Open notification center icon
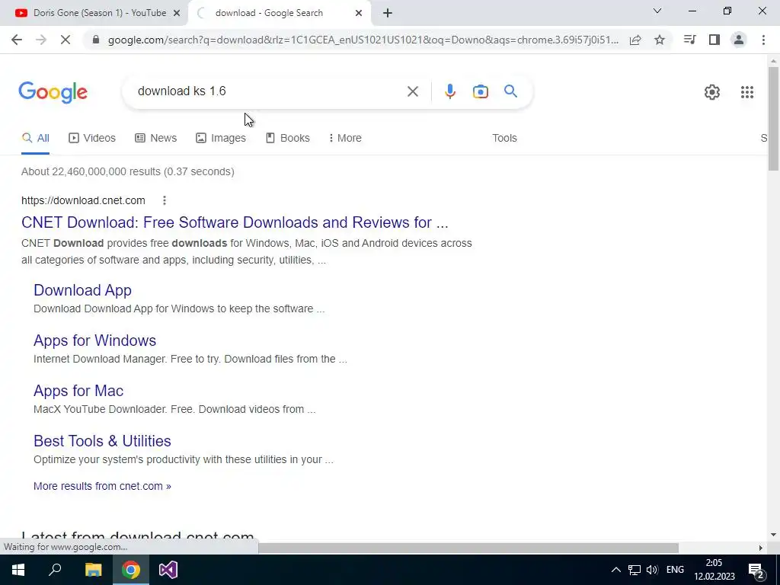The height and width of the screenshot is (585, 780). point(756,571)
